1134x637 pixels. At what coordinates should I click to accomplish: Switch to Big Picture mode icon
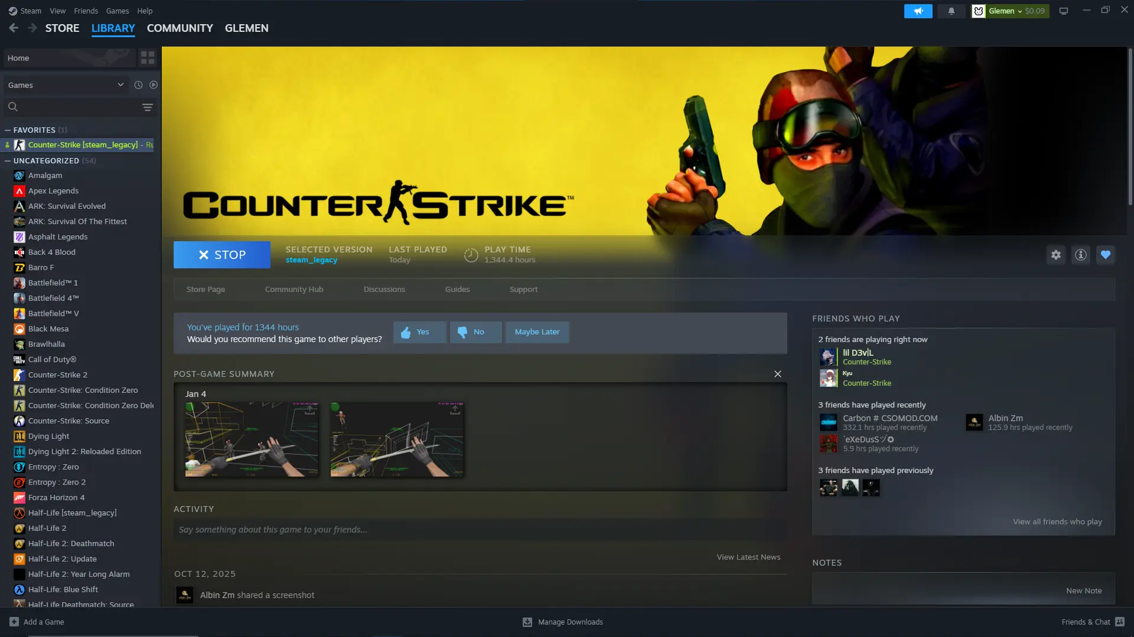tap(1064, 11)
